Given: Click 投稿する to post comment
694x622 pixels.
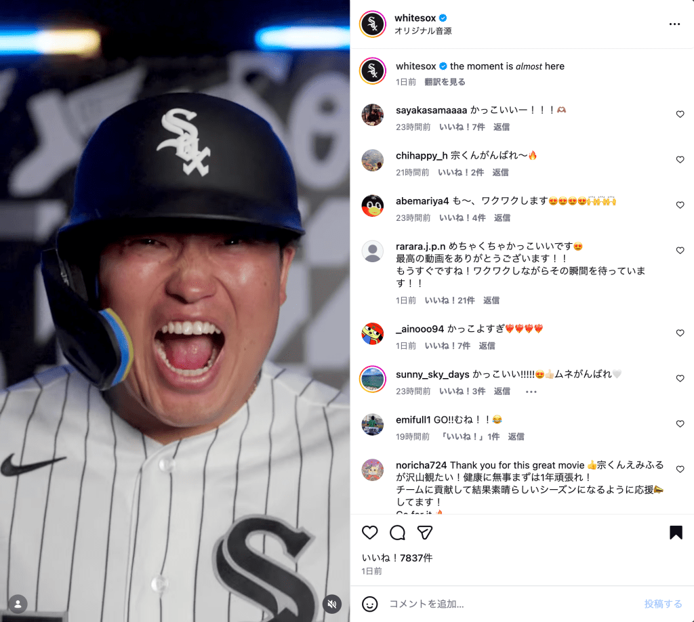Looking at the screenshot, I should [x=663, y=604].
